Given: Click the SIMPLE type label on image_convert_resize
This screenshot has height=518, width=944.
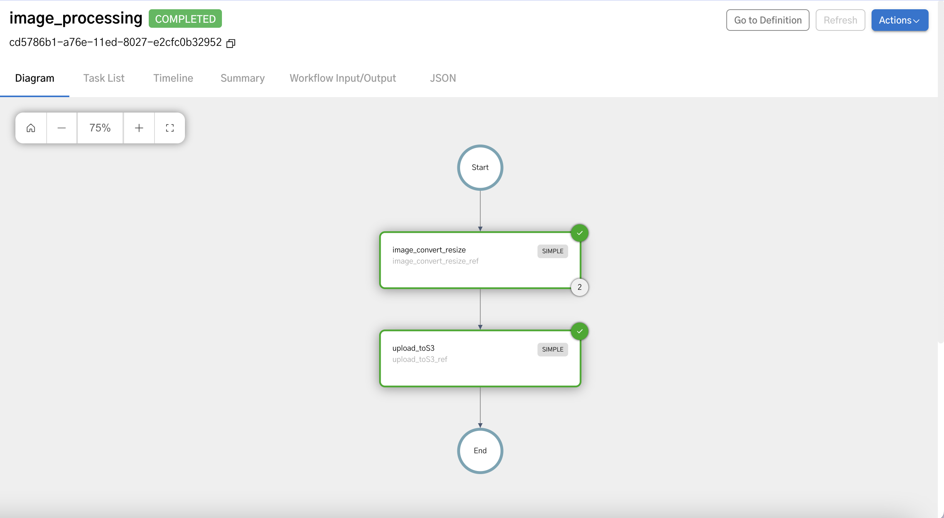Looking at the screenshot, I should click(x=552, y=251).
